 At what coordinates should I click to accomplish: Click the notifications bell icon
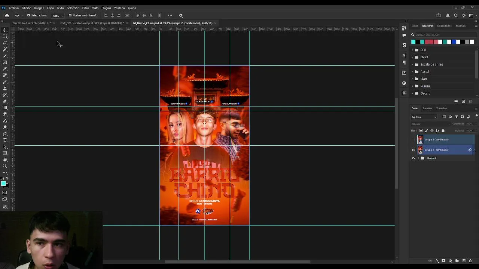click(x=448, y=15)
